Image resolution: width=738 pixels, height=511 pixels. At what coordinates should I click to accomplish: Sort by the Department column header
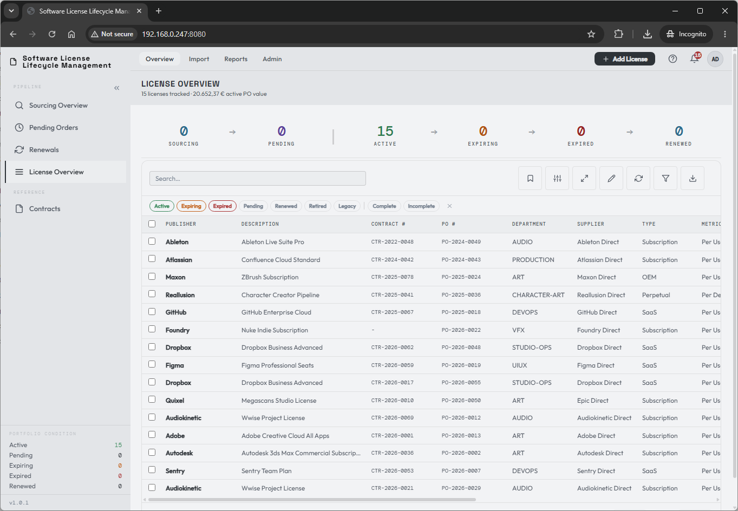click(529, 224)
